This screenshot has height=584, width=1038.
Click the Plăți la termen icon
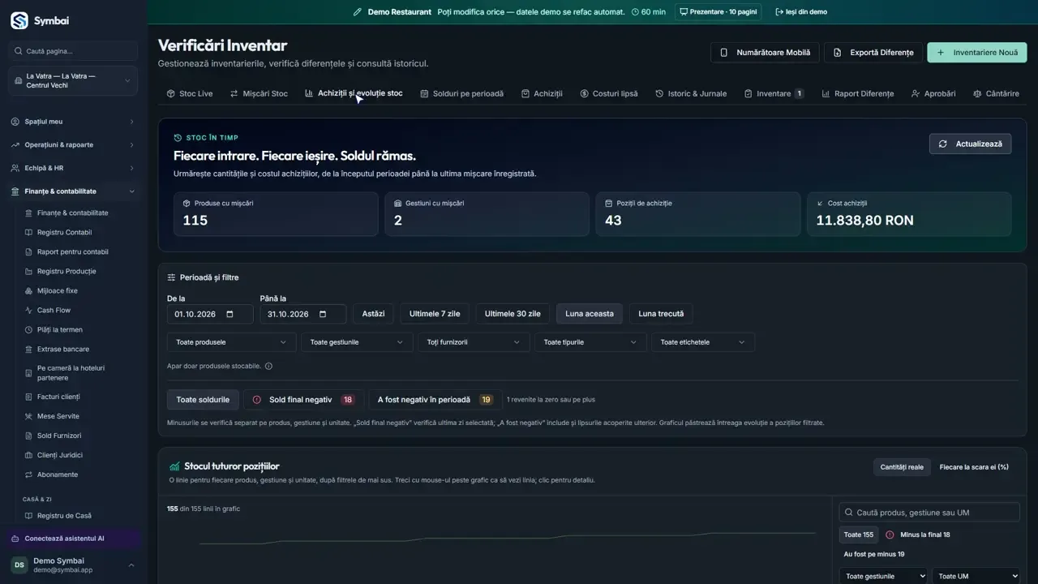point(29,330)
